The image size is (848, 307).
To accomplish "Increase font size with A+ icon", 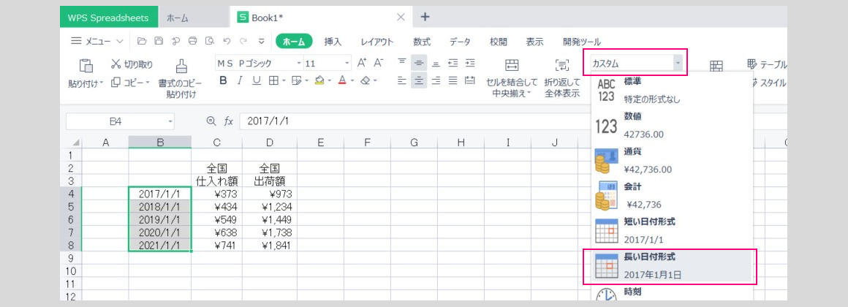I will click(363, 63).
